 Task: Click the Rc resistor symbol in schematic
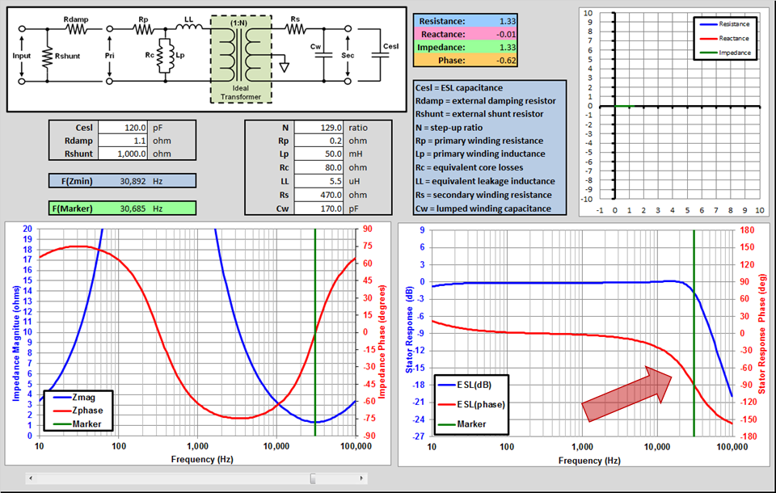point(160,56)
